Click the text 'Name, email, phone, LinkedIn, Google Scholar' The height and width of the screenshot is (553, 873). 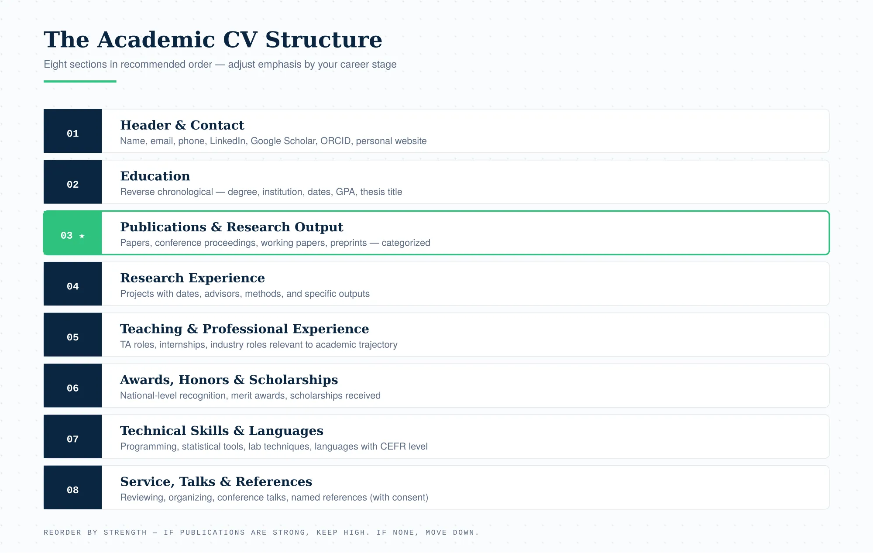coord(219,141)
